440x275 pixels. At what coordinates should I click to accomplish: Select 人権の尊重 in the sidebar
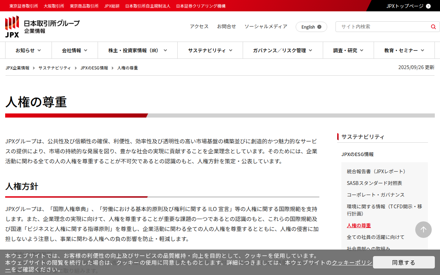coord(359,225)
